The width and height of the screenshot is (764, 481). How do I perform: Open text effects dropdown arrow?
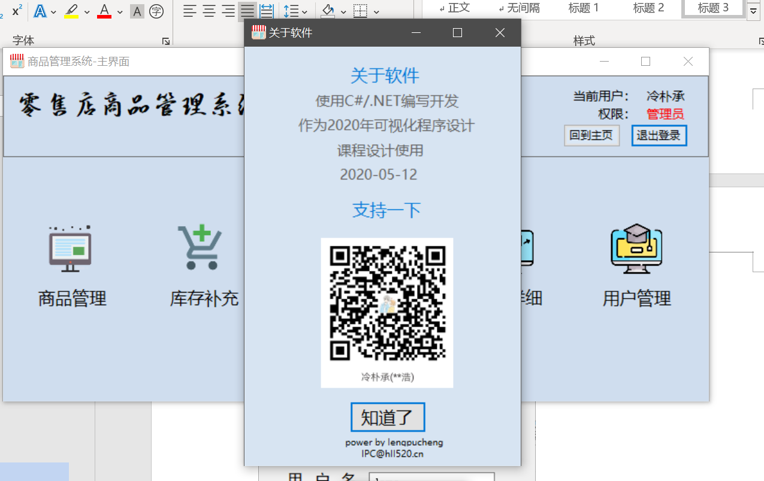click(x=54, y=11)
